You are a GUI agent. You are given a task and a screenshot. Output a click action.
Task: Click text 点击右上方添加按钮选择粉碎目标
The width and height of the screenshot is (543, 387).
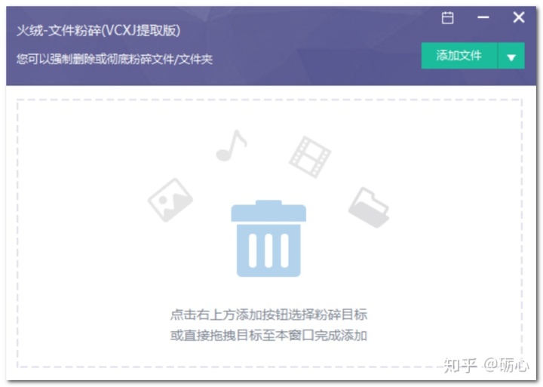pyautogui.click(x=268, y=315)
